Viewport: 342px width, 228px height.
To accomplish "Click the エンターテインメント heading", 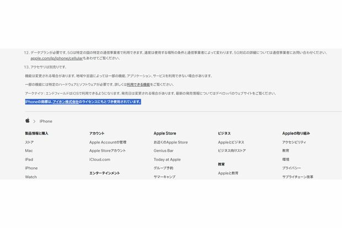I will click(x=104, y=173).
